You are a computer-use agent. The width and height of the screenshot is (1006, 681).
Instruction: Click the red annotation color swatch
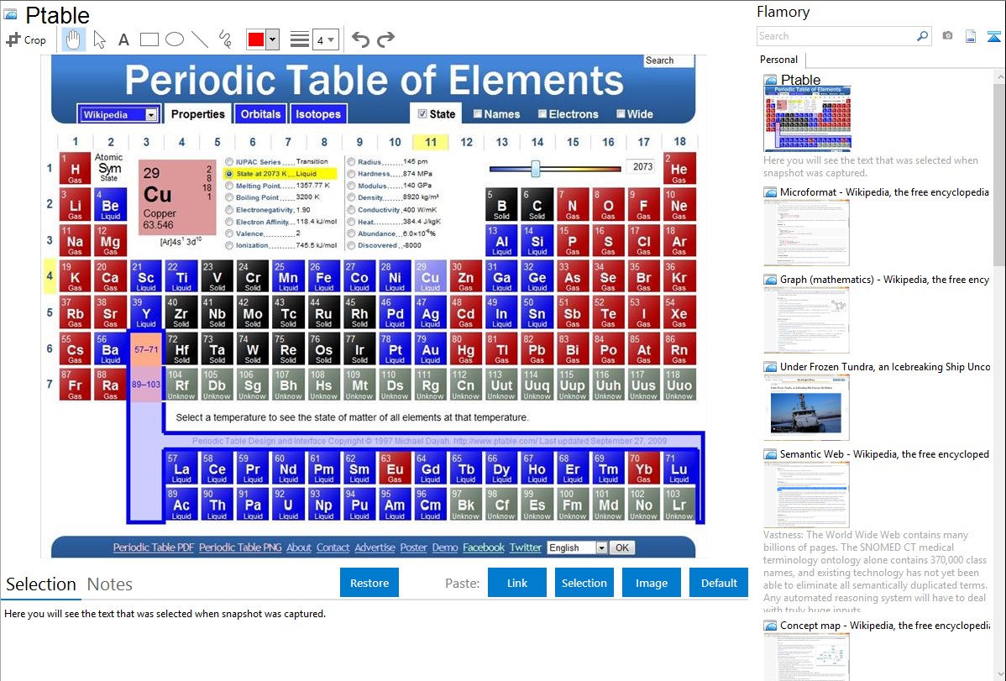tap(256, 39)
